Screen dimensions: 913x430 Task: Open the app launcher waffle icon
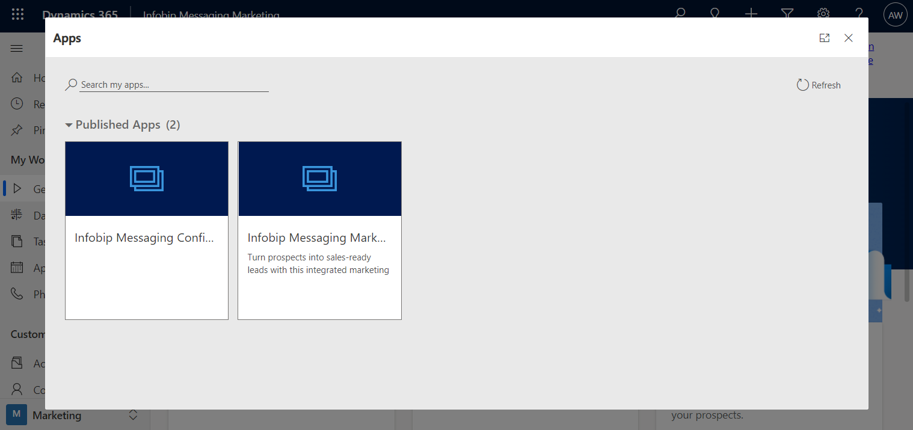click(x=18, y=14)
